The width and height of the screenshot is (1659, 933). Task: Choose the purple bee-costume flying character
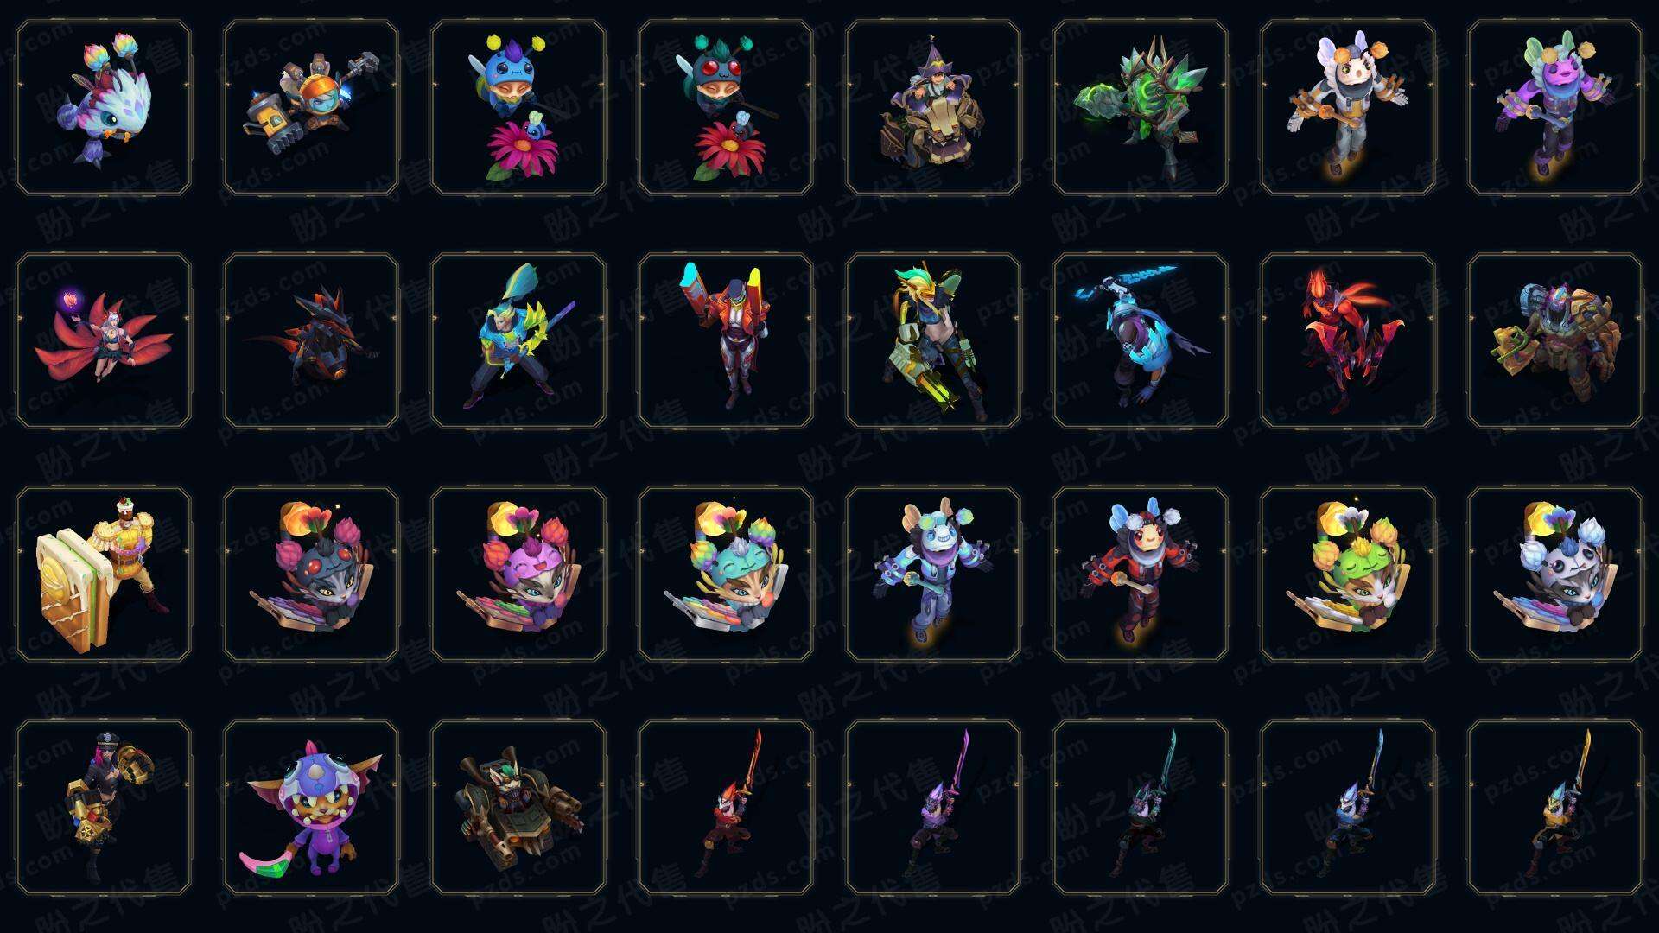pyautogui.click(x=1555, y=108)
